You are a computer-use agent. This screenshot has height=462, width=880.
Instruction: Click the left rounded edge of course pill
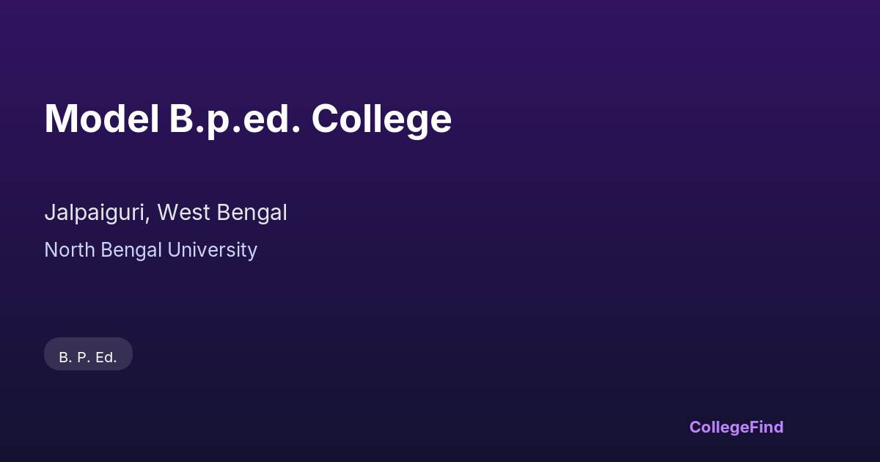(x=50, y=354)
